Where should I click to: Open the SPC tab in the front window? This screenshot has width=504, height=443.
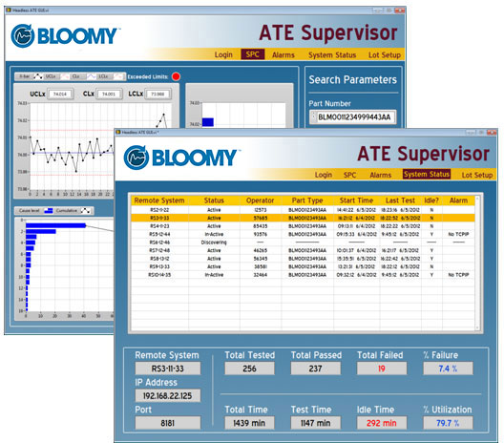(x=349, y=175)
